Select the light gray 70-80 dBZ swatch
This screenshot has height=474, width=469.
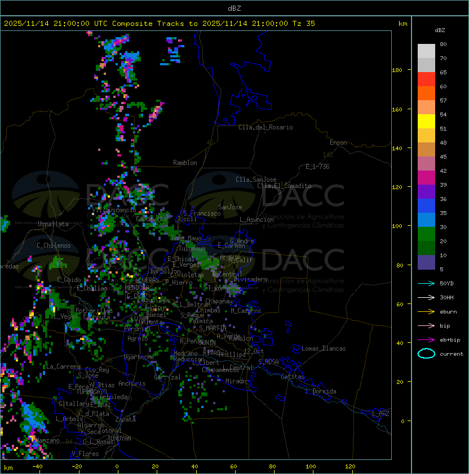click(426, 51)
